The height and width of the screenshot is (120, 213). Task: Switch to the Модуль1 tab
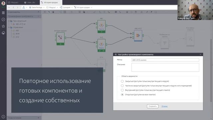[x=13, y=2]
